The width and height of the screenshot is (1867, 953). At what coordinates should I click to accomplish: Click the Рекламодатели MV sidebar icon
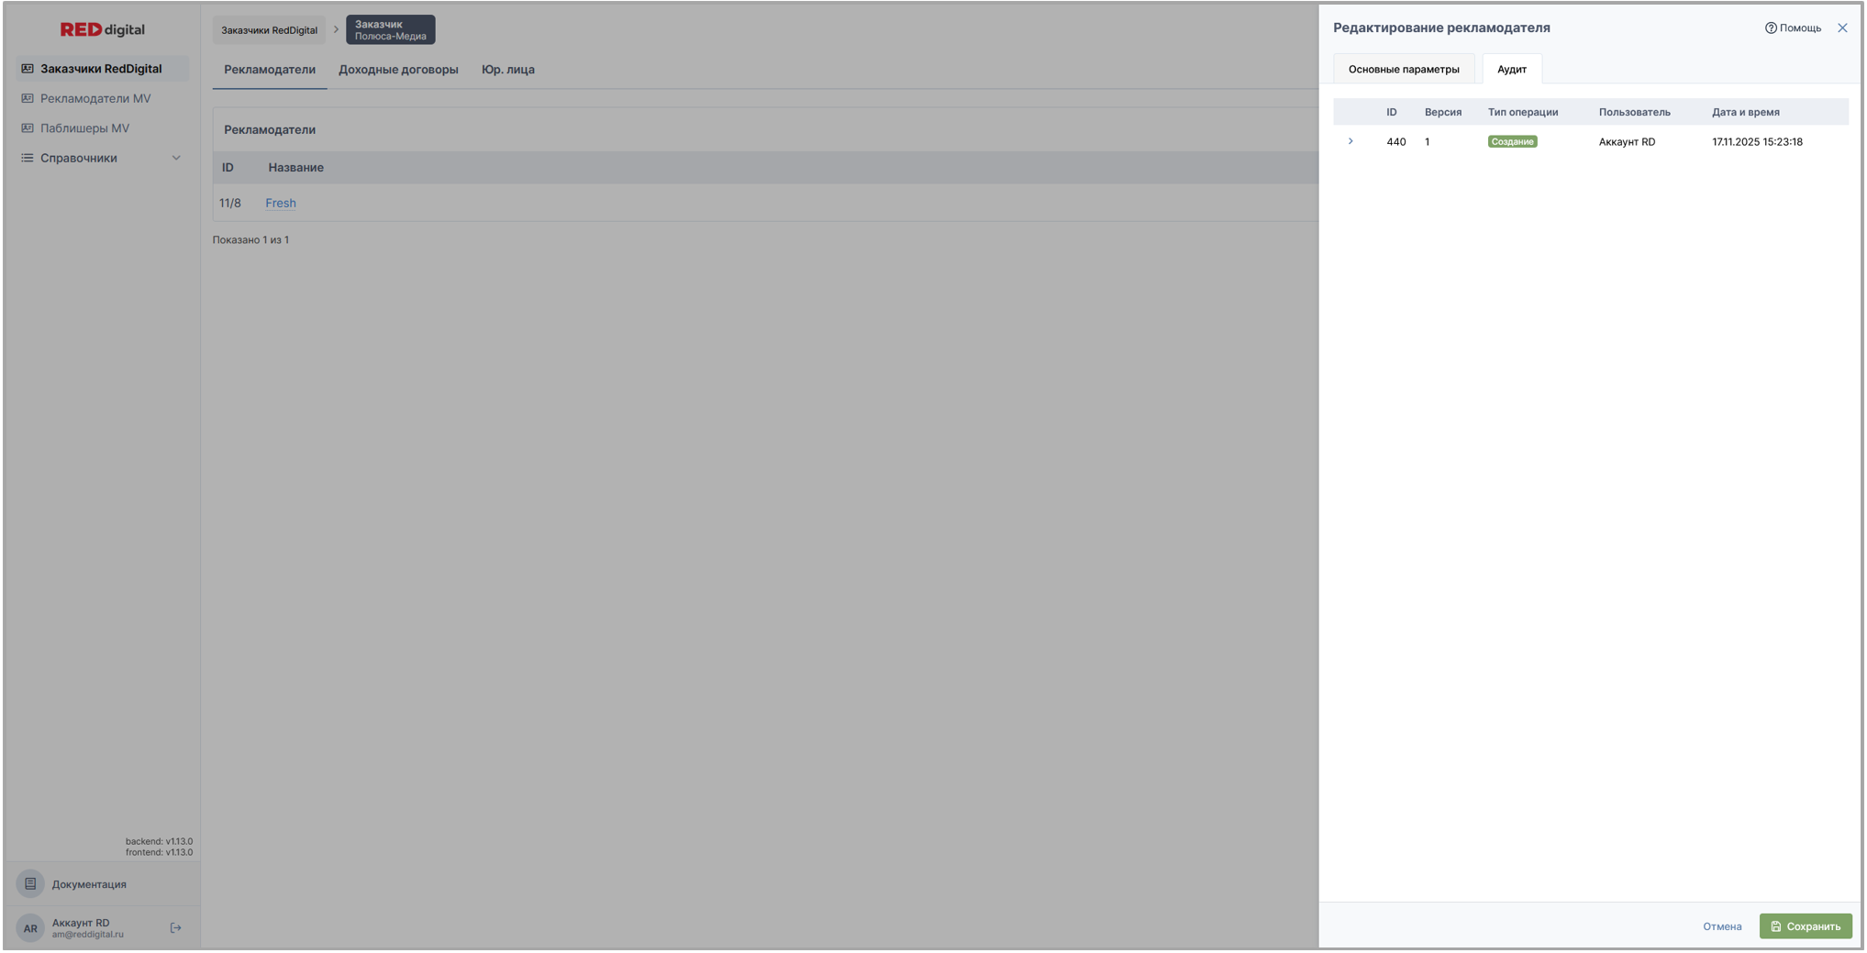(x=28, y=98)
